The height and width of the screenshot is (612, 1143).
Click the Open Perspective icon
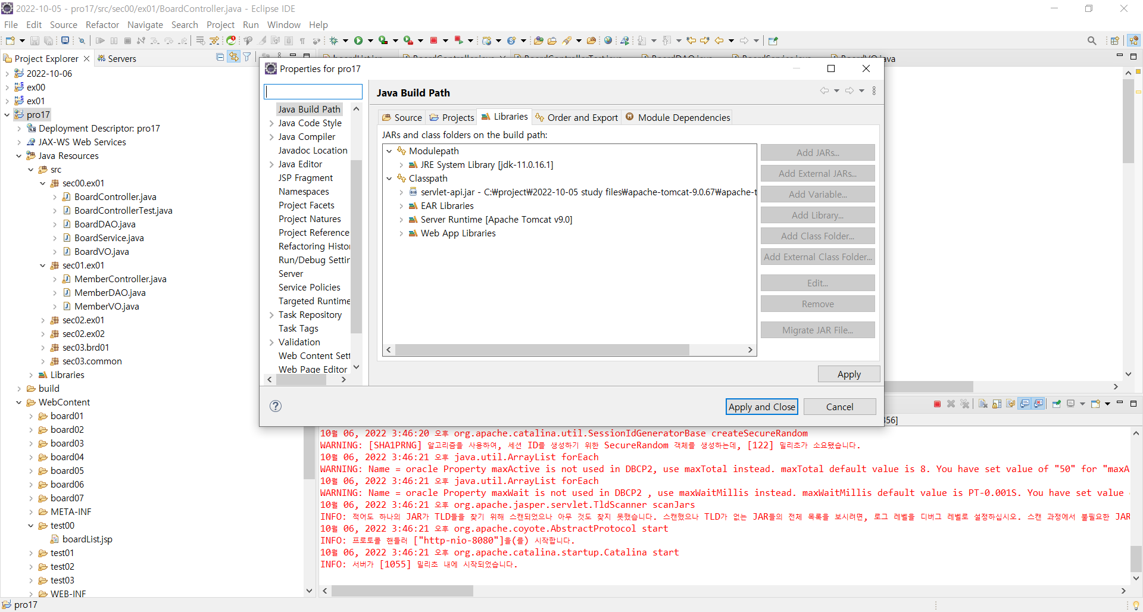tap(1115, 40)
